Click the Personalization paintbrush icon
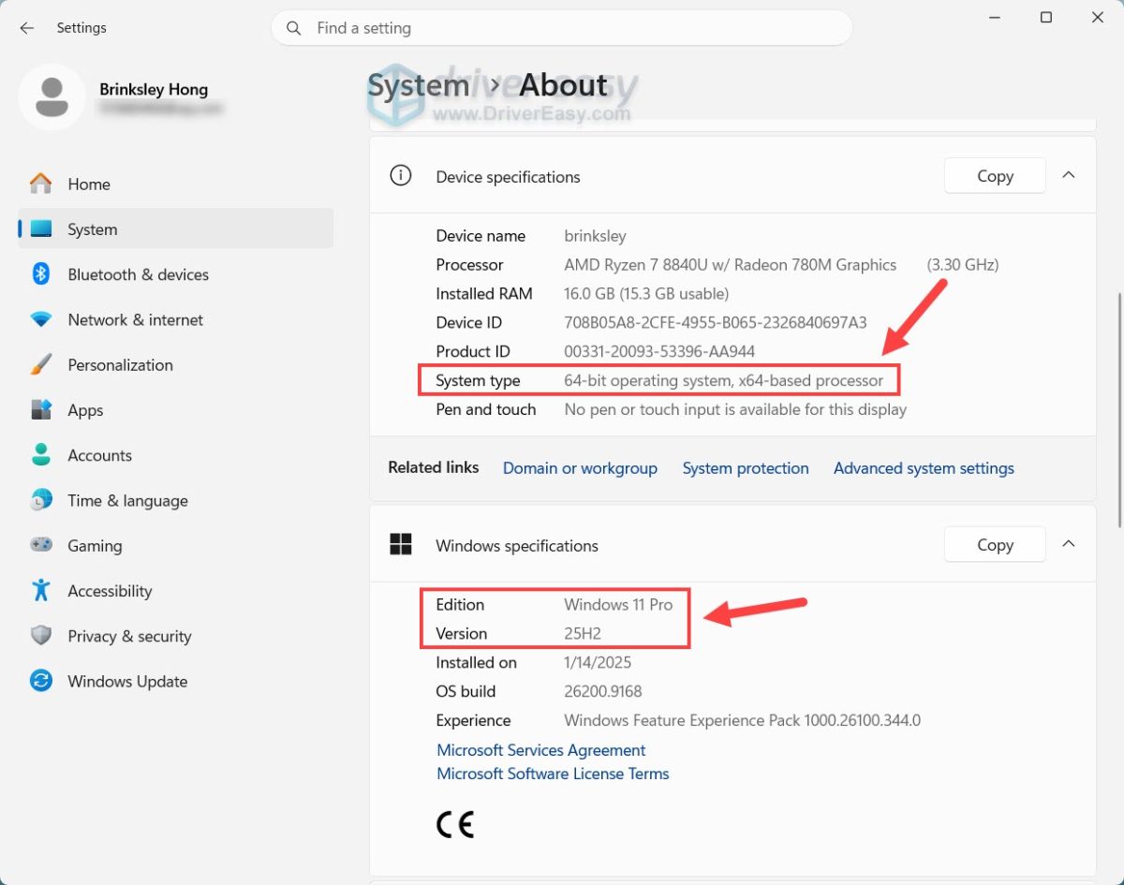Viewport: 1124px width, 885px height. click(40, 364)
